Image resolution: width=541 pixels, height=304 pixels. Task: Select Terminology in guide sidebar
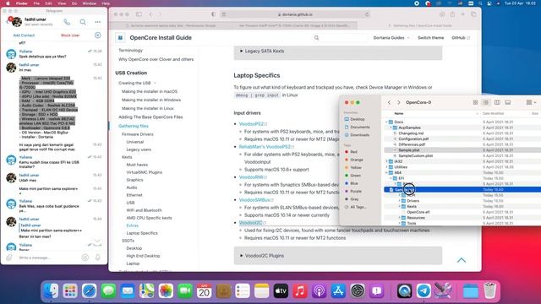(x=130, y=51)
